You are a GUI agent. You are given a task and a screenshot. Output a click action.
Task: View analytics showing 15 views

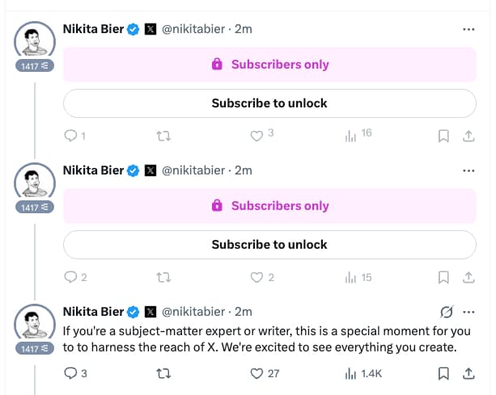pos(350,278)
